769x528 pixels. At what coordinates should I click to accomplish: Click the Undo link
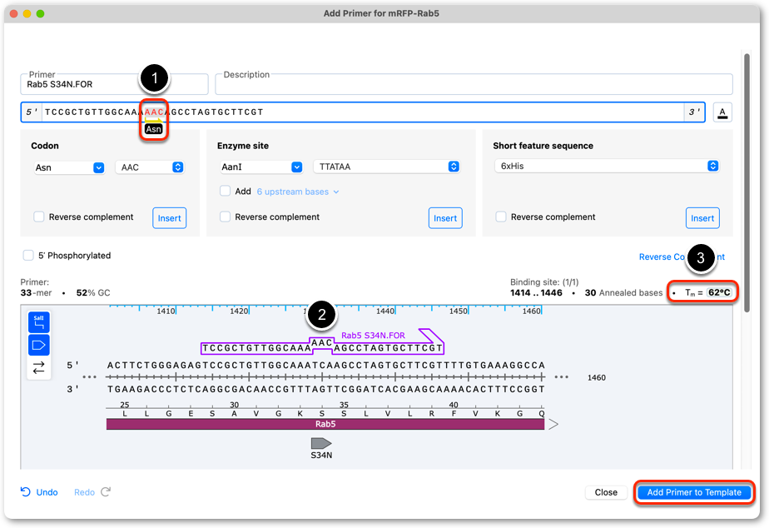point(47,492)
